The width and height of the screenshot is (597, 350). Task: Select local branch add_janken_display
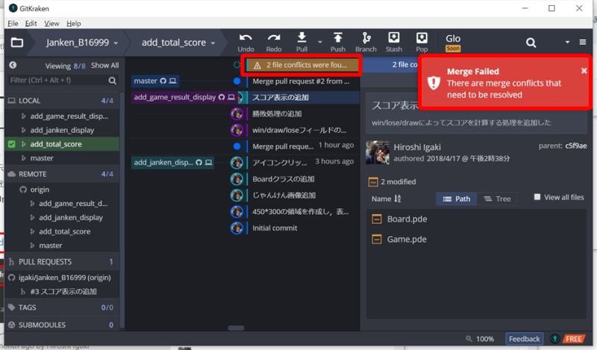[x=62, y=131]
